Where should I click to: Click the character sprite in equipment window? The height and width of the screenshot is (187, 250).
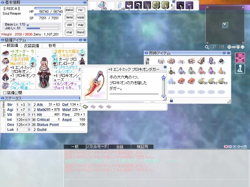[44, 72]
